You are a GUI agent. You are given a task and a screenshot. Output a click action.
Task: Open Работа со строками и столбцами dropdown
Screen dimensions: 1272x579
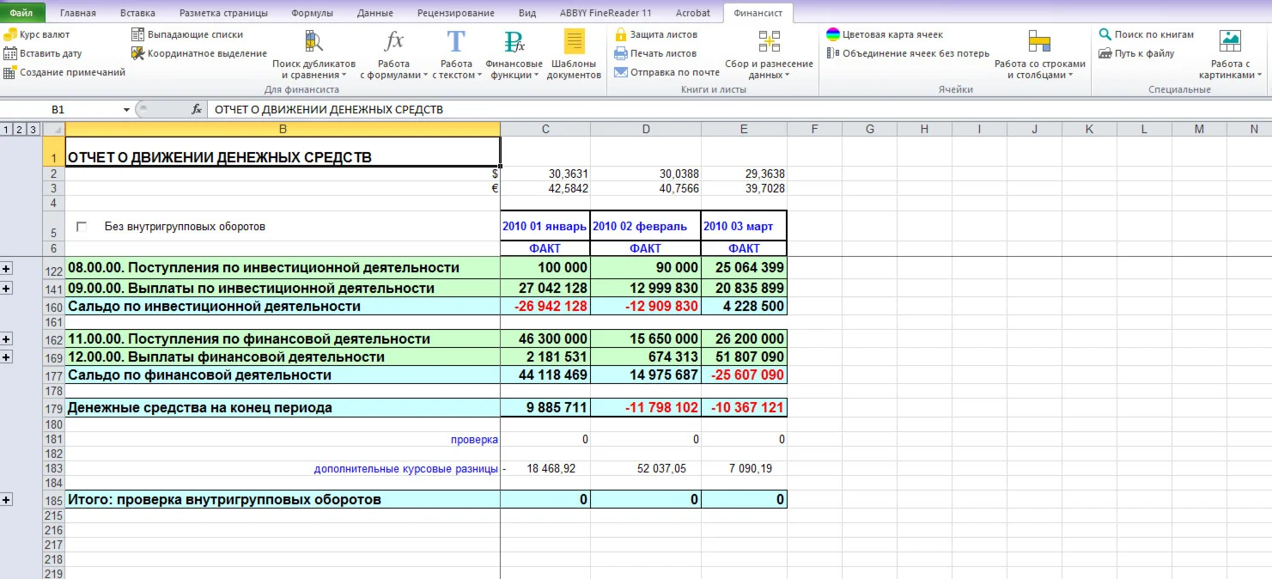1039,52
